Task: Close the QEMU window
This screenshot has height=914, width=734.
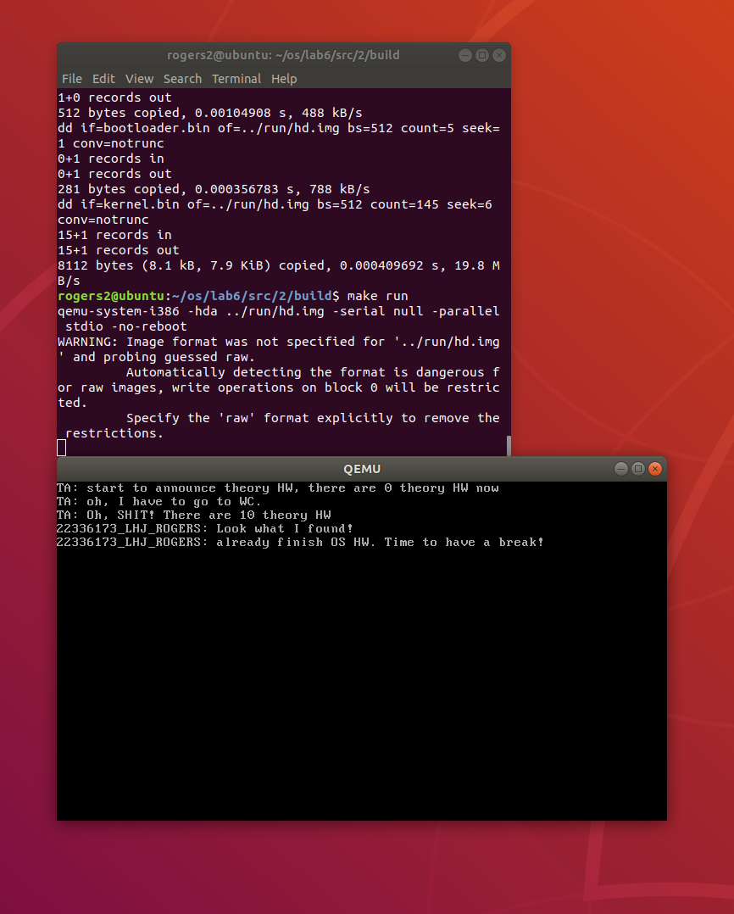Action: 655,469
